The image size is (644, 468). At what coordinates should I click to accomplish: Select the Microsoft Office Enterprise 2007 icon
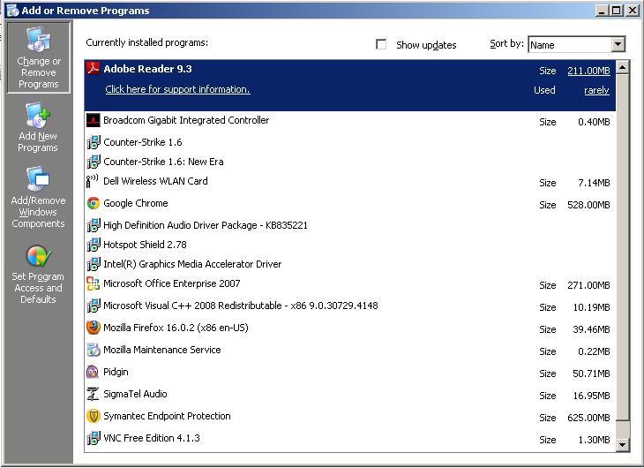pyautogui.click(x=94, y=284)
